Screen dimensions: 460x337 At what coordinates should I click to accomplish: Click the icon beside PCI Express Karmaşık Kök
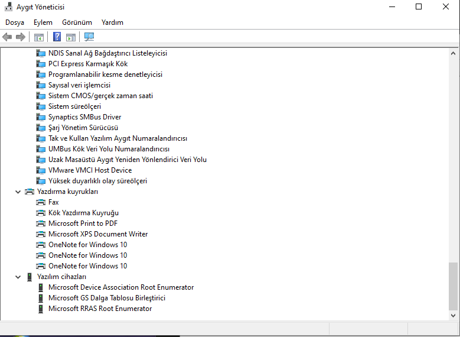[x=41, y=64]
